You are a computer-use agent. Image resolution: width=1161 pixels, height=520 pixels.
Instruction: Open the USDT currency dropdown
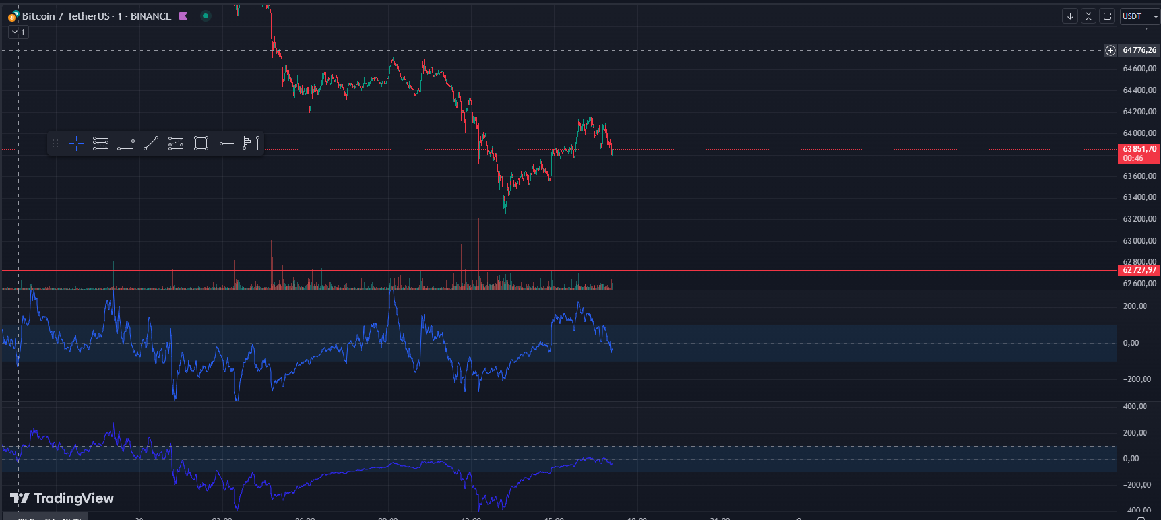pyautogui.click(x=1140, y=16)
